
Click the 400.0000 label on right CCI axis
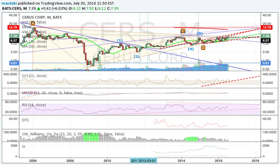269,74
